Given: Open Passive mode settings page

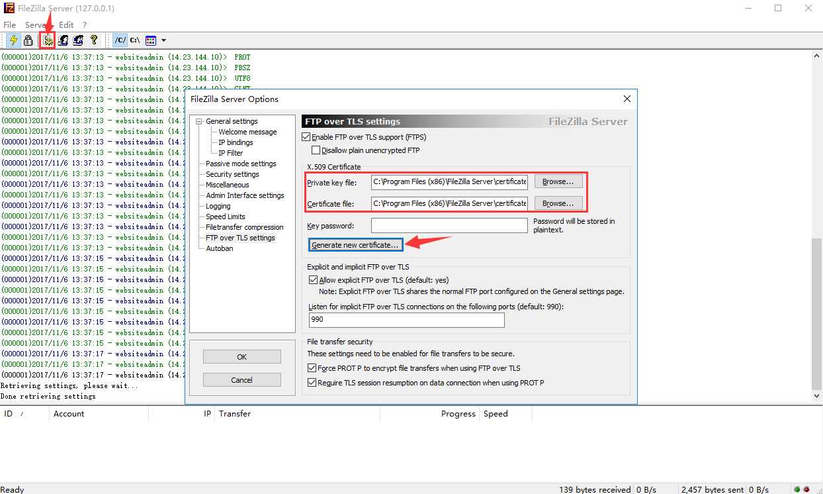Looking at the screenshot, I should click(x=241, y=164).
